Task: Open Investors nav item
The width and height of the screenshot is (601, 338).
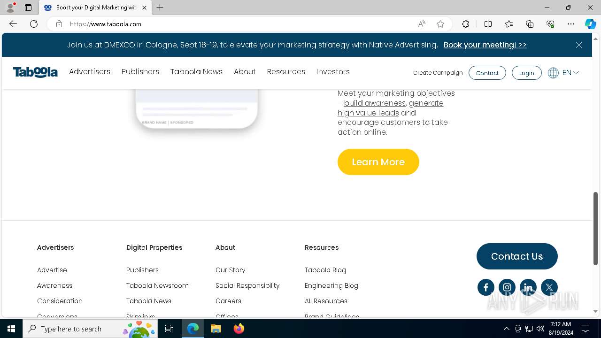Action: (333, 72)
